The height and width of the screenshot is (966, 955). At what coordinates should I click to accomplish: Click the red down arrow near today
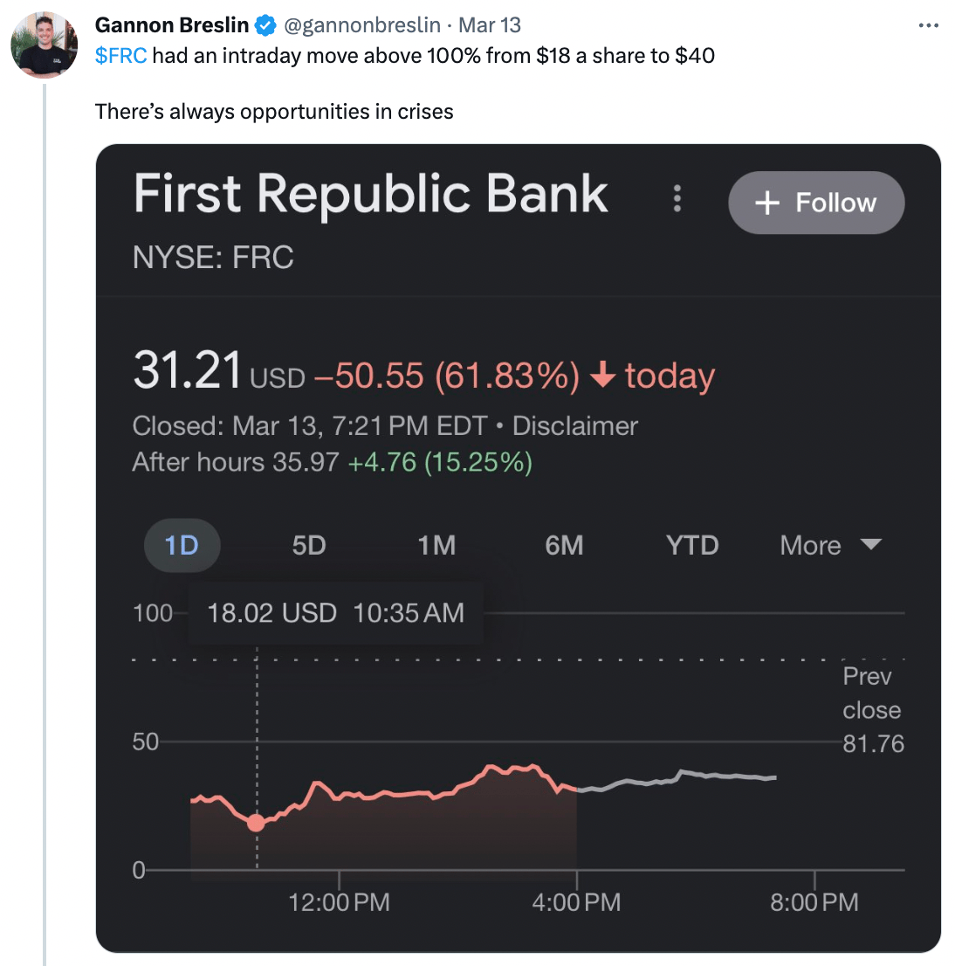603,374
